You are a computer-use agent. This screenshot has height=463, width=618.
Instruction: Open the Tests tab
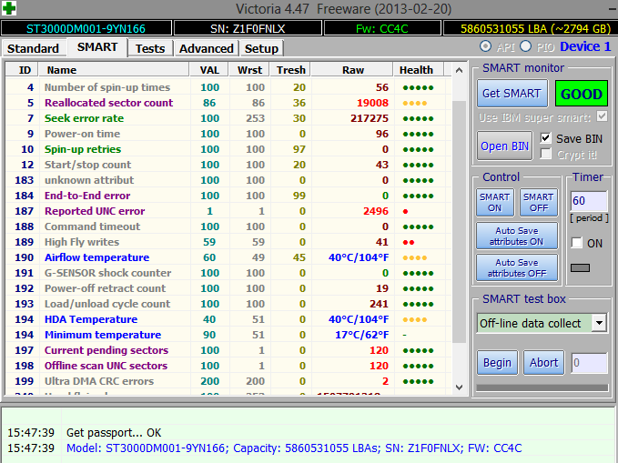click(x=150, y=48)
